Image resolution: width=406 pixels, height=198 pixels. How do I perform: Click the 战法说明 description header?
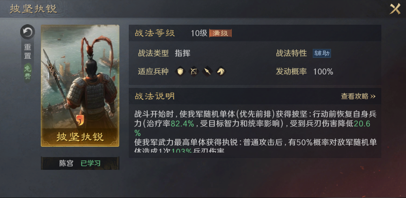pos(154,96)
